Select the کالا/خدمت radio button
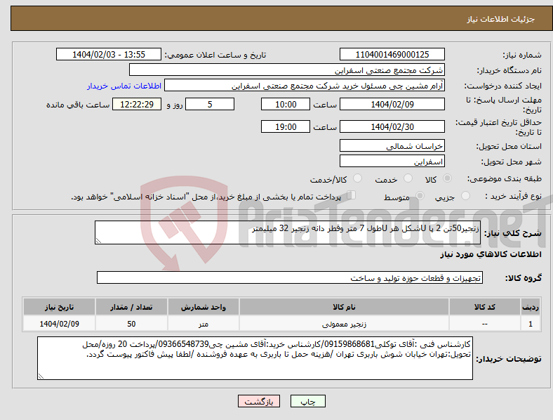Viewport: 553px width, 420px height. pos(358,178)
